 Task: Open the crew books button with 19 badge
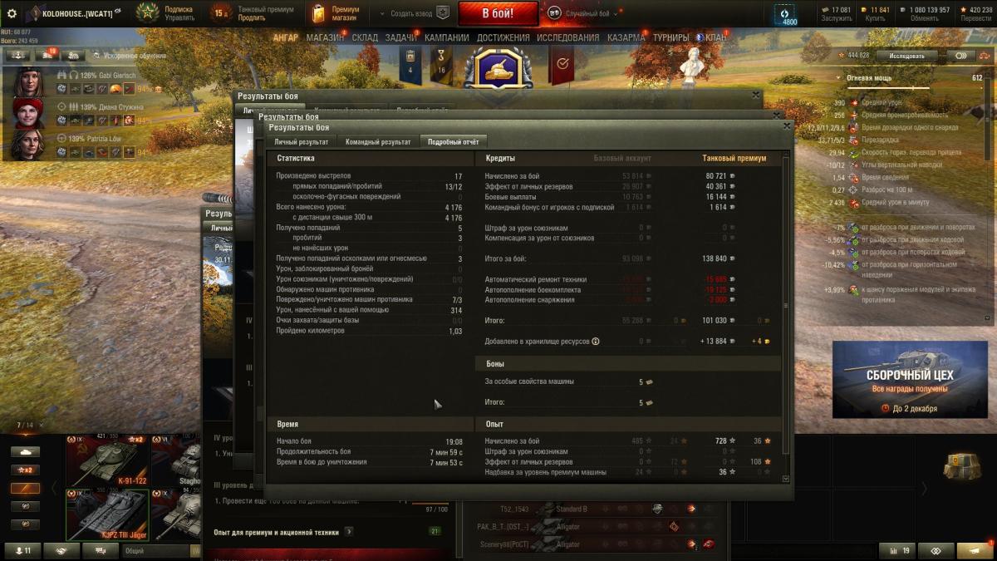(46, 55)
